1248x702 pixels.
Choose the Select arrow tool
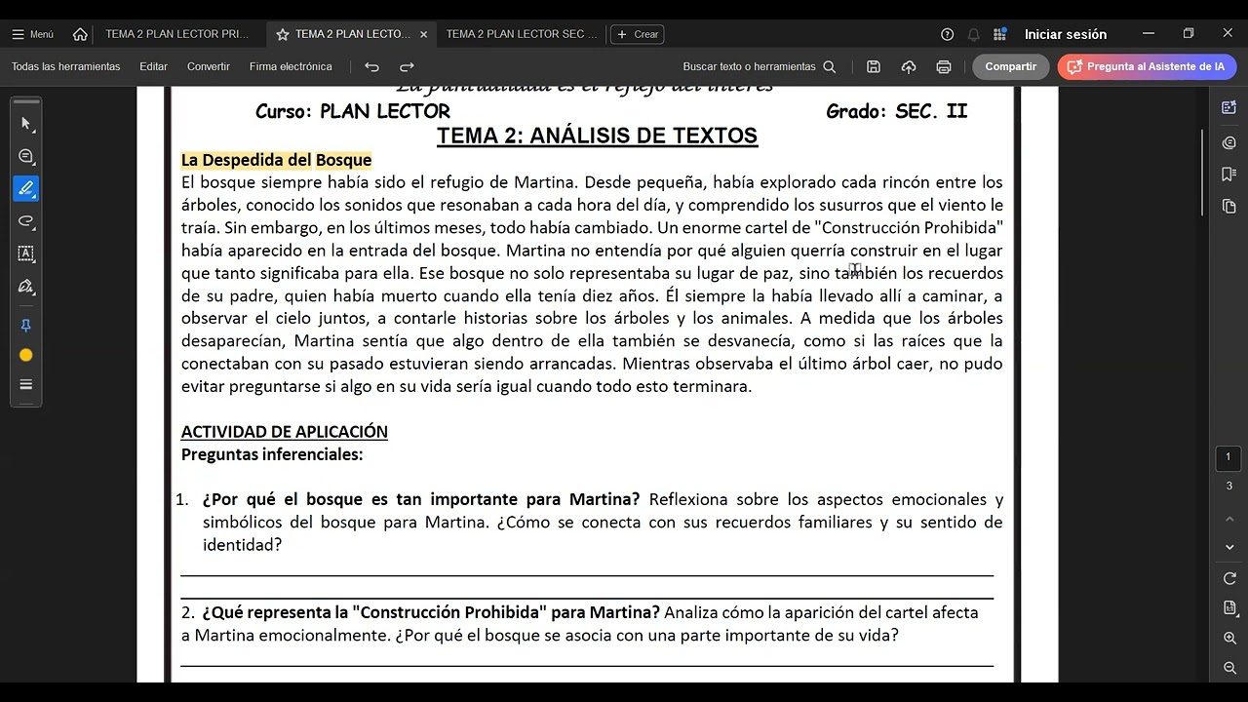tap(26, 124)
